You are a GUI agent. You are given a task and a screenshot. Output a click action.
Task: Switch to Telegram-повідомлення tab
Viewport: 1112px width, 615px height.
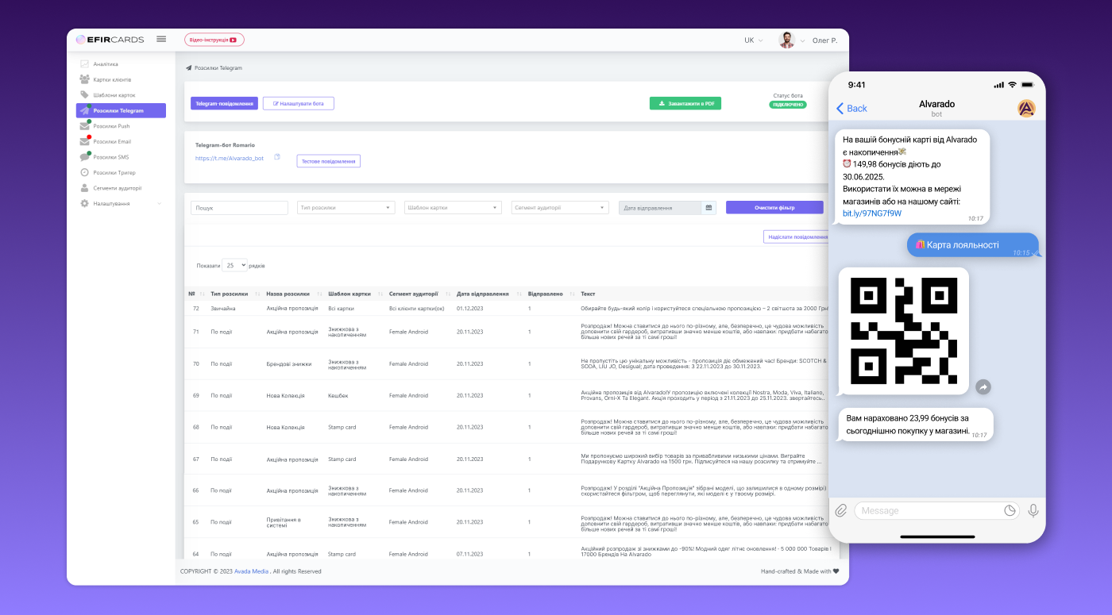(224, 103)
